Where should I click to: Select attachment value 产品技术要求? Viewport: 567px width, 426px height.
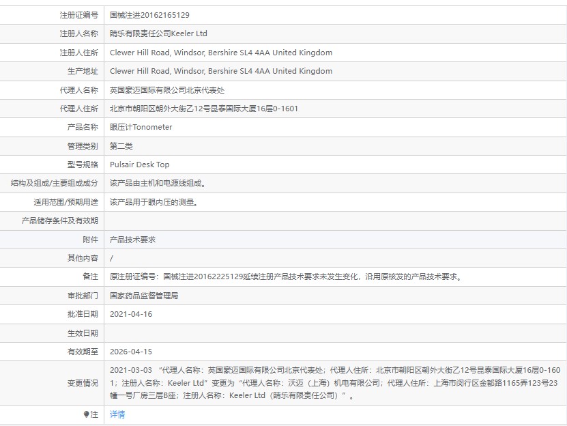point(133,240)
